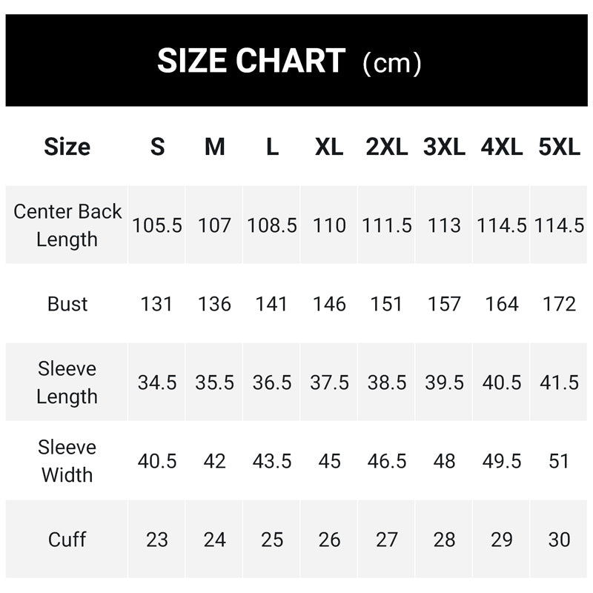Click the 105.5 center back length cell
Image resolution: width=593 pixels, height=593 pixels.
157,225
